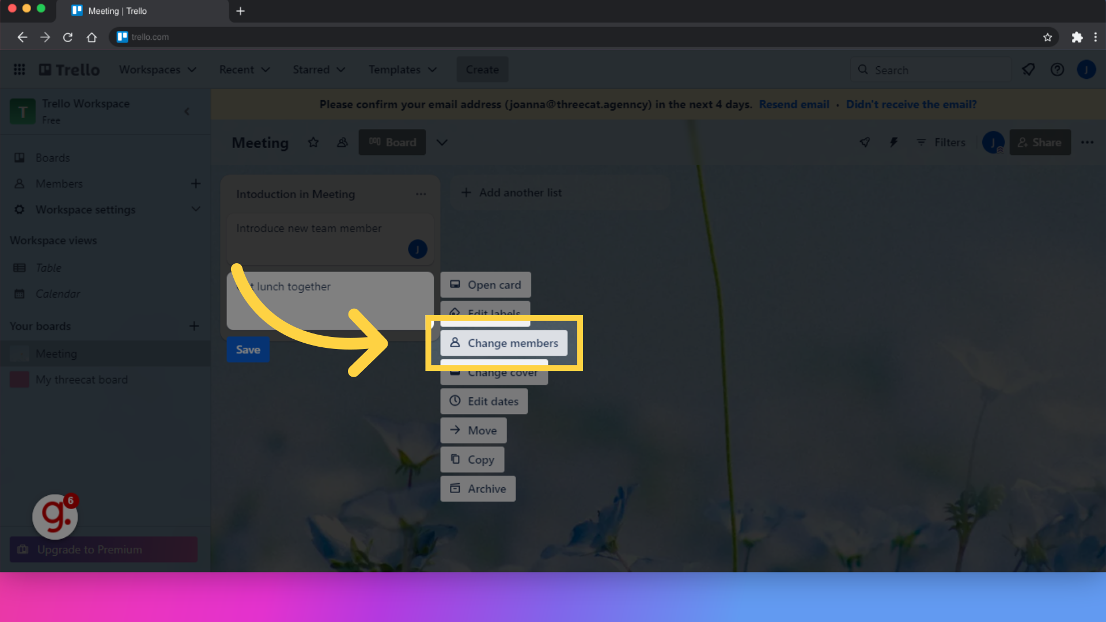Viewport: 1106px width, 622px height.
Task: Select Move from quick menu
Action: click(473, 430)
